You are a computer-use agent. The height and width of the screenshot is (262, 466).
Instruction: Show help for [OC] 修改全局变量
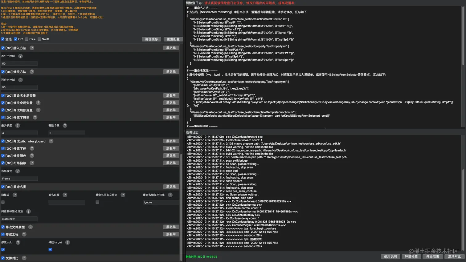(38, 103)
